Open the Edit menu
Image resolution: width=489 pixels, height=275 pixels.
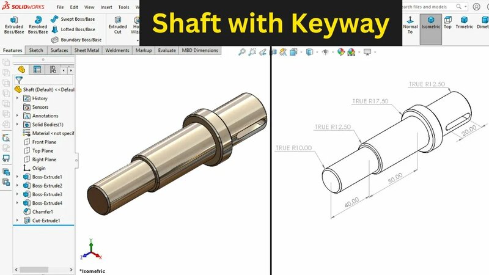pos(74,7)
